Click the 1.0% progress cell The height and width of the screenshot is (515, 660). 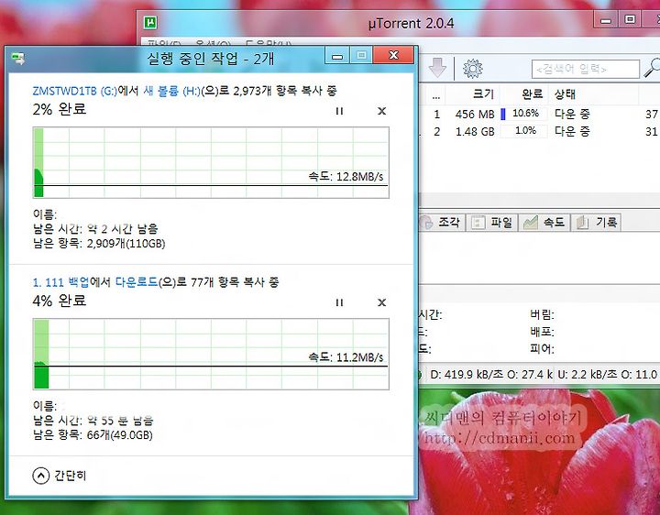[x=525, y=131]
